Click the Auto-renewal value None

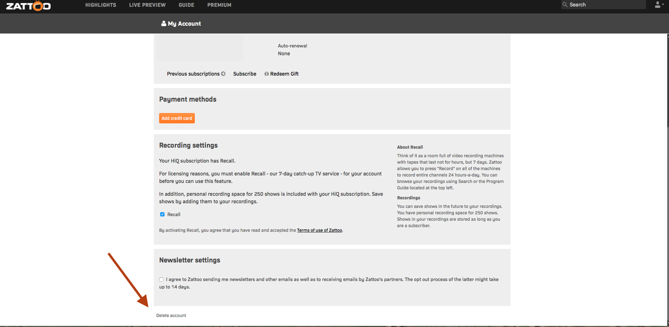coord(284,53)
